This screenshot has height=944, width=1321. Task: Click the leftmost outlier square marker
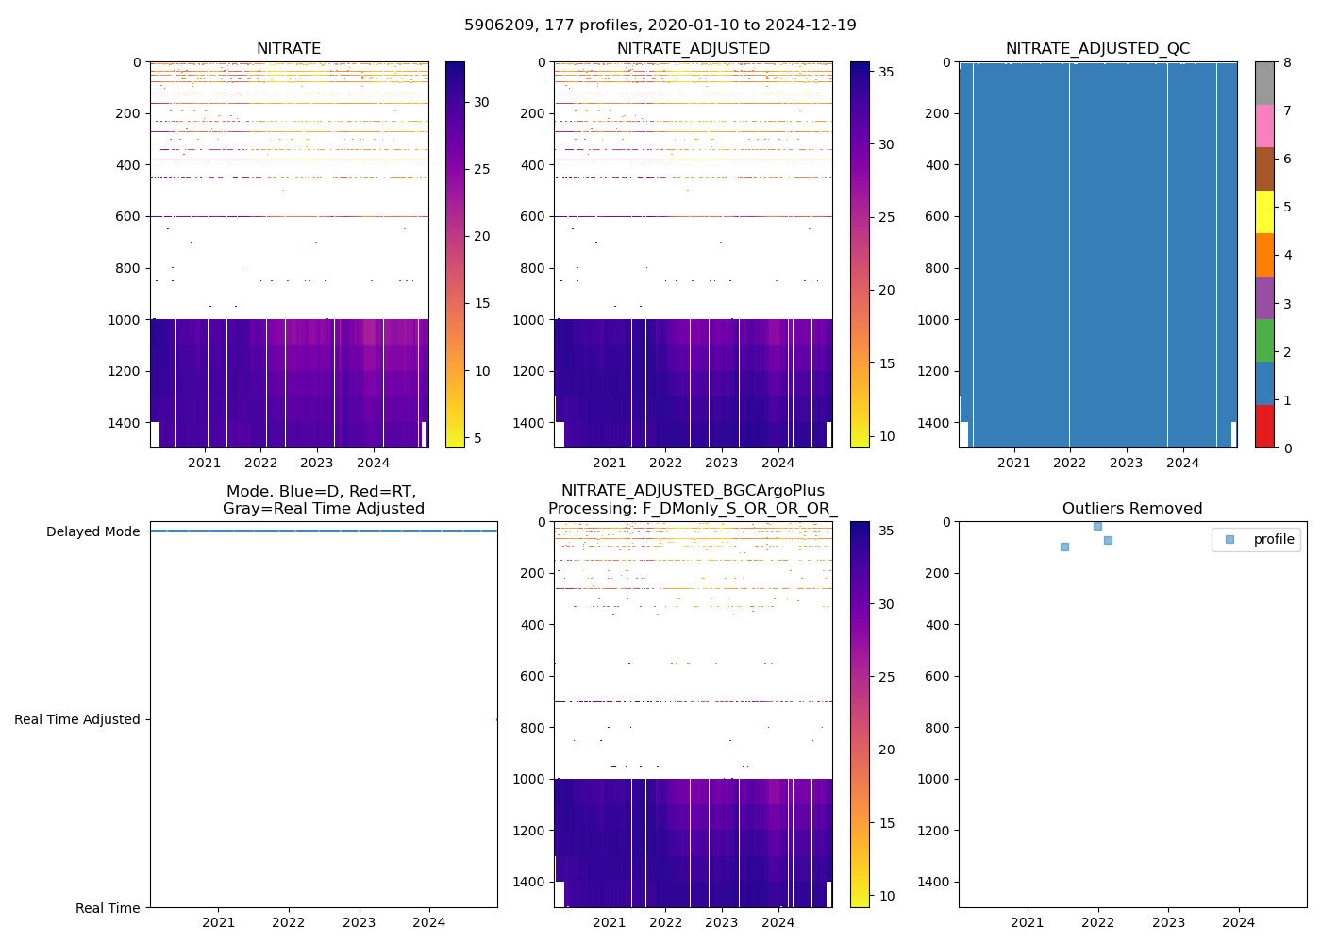1064,547
